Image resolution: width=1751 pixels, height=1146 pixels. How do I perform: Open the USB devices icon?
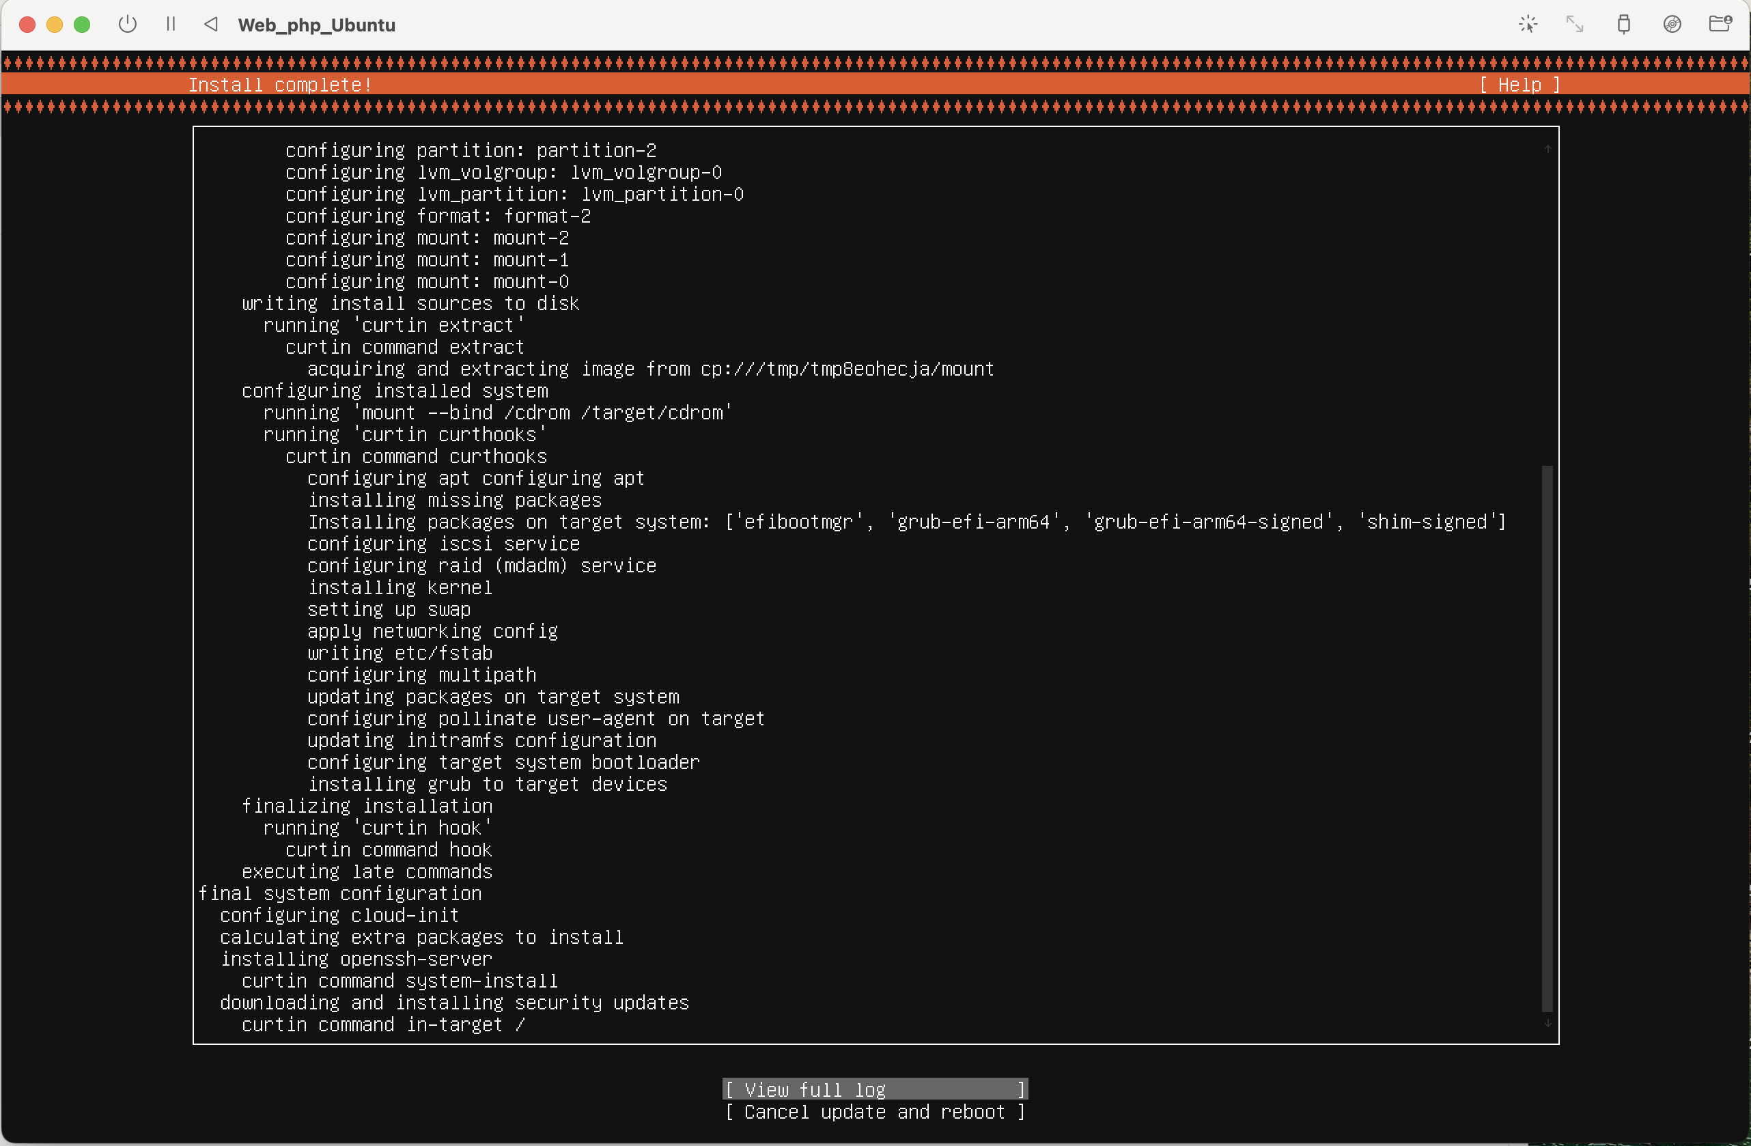point(1623,25)
